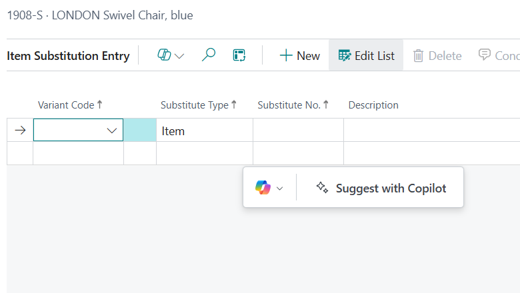The width and height of the screenshot is (520, 293).
Task: Click the Delete trash can action
Action: click(x=437, y=56)
